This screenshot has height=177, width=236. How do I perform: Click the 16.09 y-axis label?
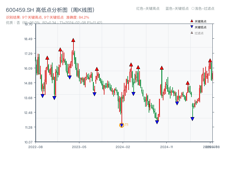28,68
